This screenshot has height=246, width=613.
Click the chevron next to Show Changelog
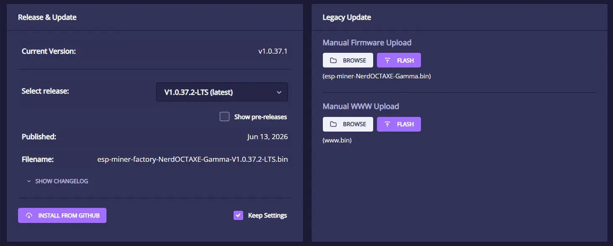[29, 181]
